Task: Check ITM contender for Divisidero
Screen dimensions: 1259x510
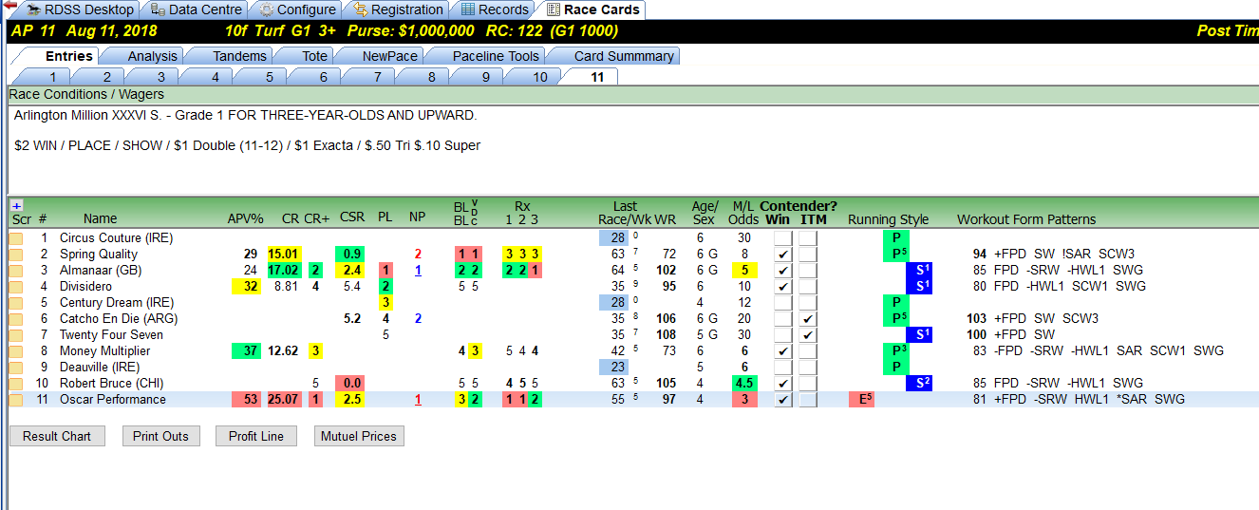Action: pos(808,287)
